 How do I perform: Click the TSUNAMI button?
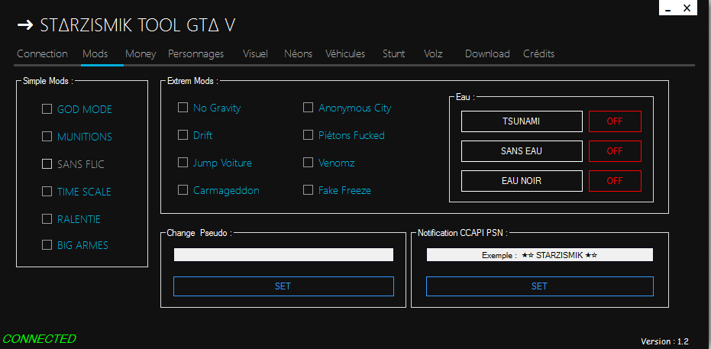522,121
